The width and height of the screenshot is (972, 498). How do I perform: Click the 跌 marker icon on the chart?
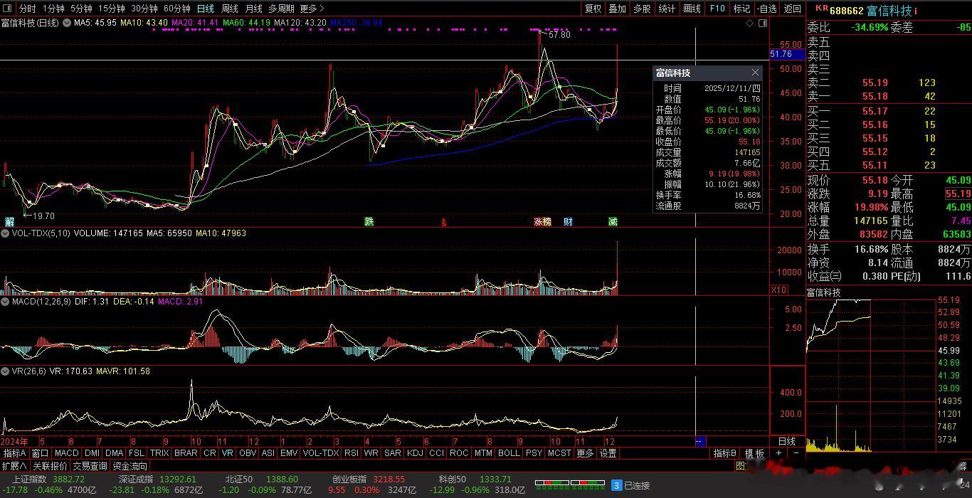pos(369,222)
